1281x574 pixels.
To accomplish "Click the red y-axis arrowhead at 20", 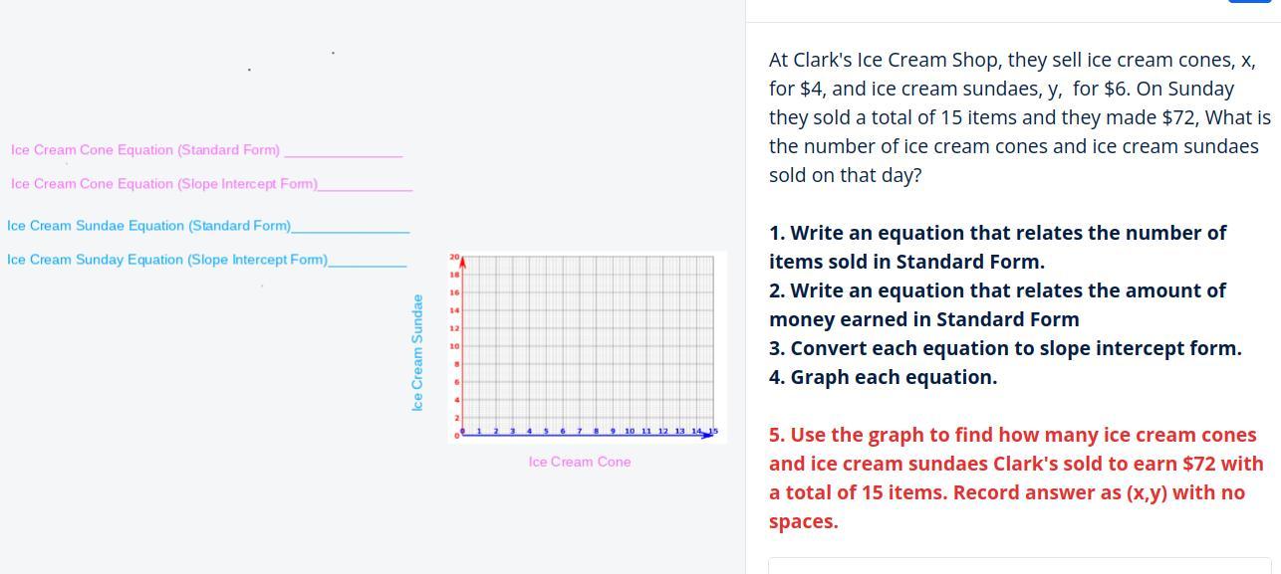I will (x=462, y=261).
